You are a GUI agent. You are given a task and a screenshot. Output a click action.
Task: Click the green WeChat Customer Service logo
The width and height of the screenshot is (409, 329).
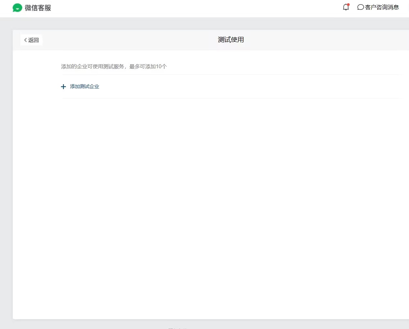(17, 8)
